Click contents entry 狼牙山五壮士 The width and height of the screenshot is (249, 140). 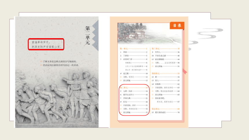(134, 95)
